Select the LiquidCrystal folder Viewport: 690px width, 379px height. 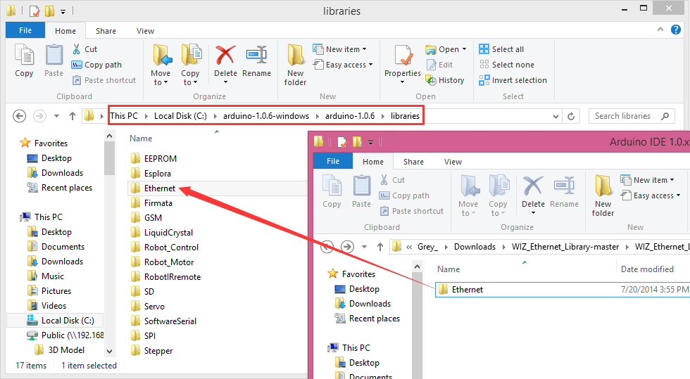[161, 233]
